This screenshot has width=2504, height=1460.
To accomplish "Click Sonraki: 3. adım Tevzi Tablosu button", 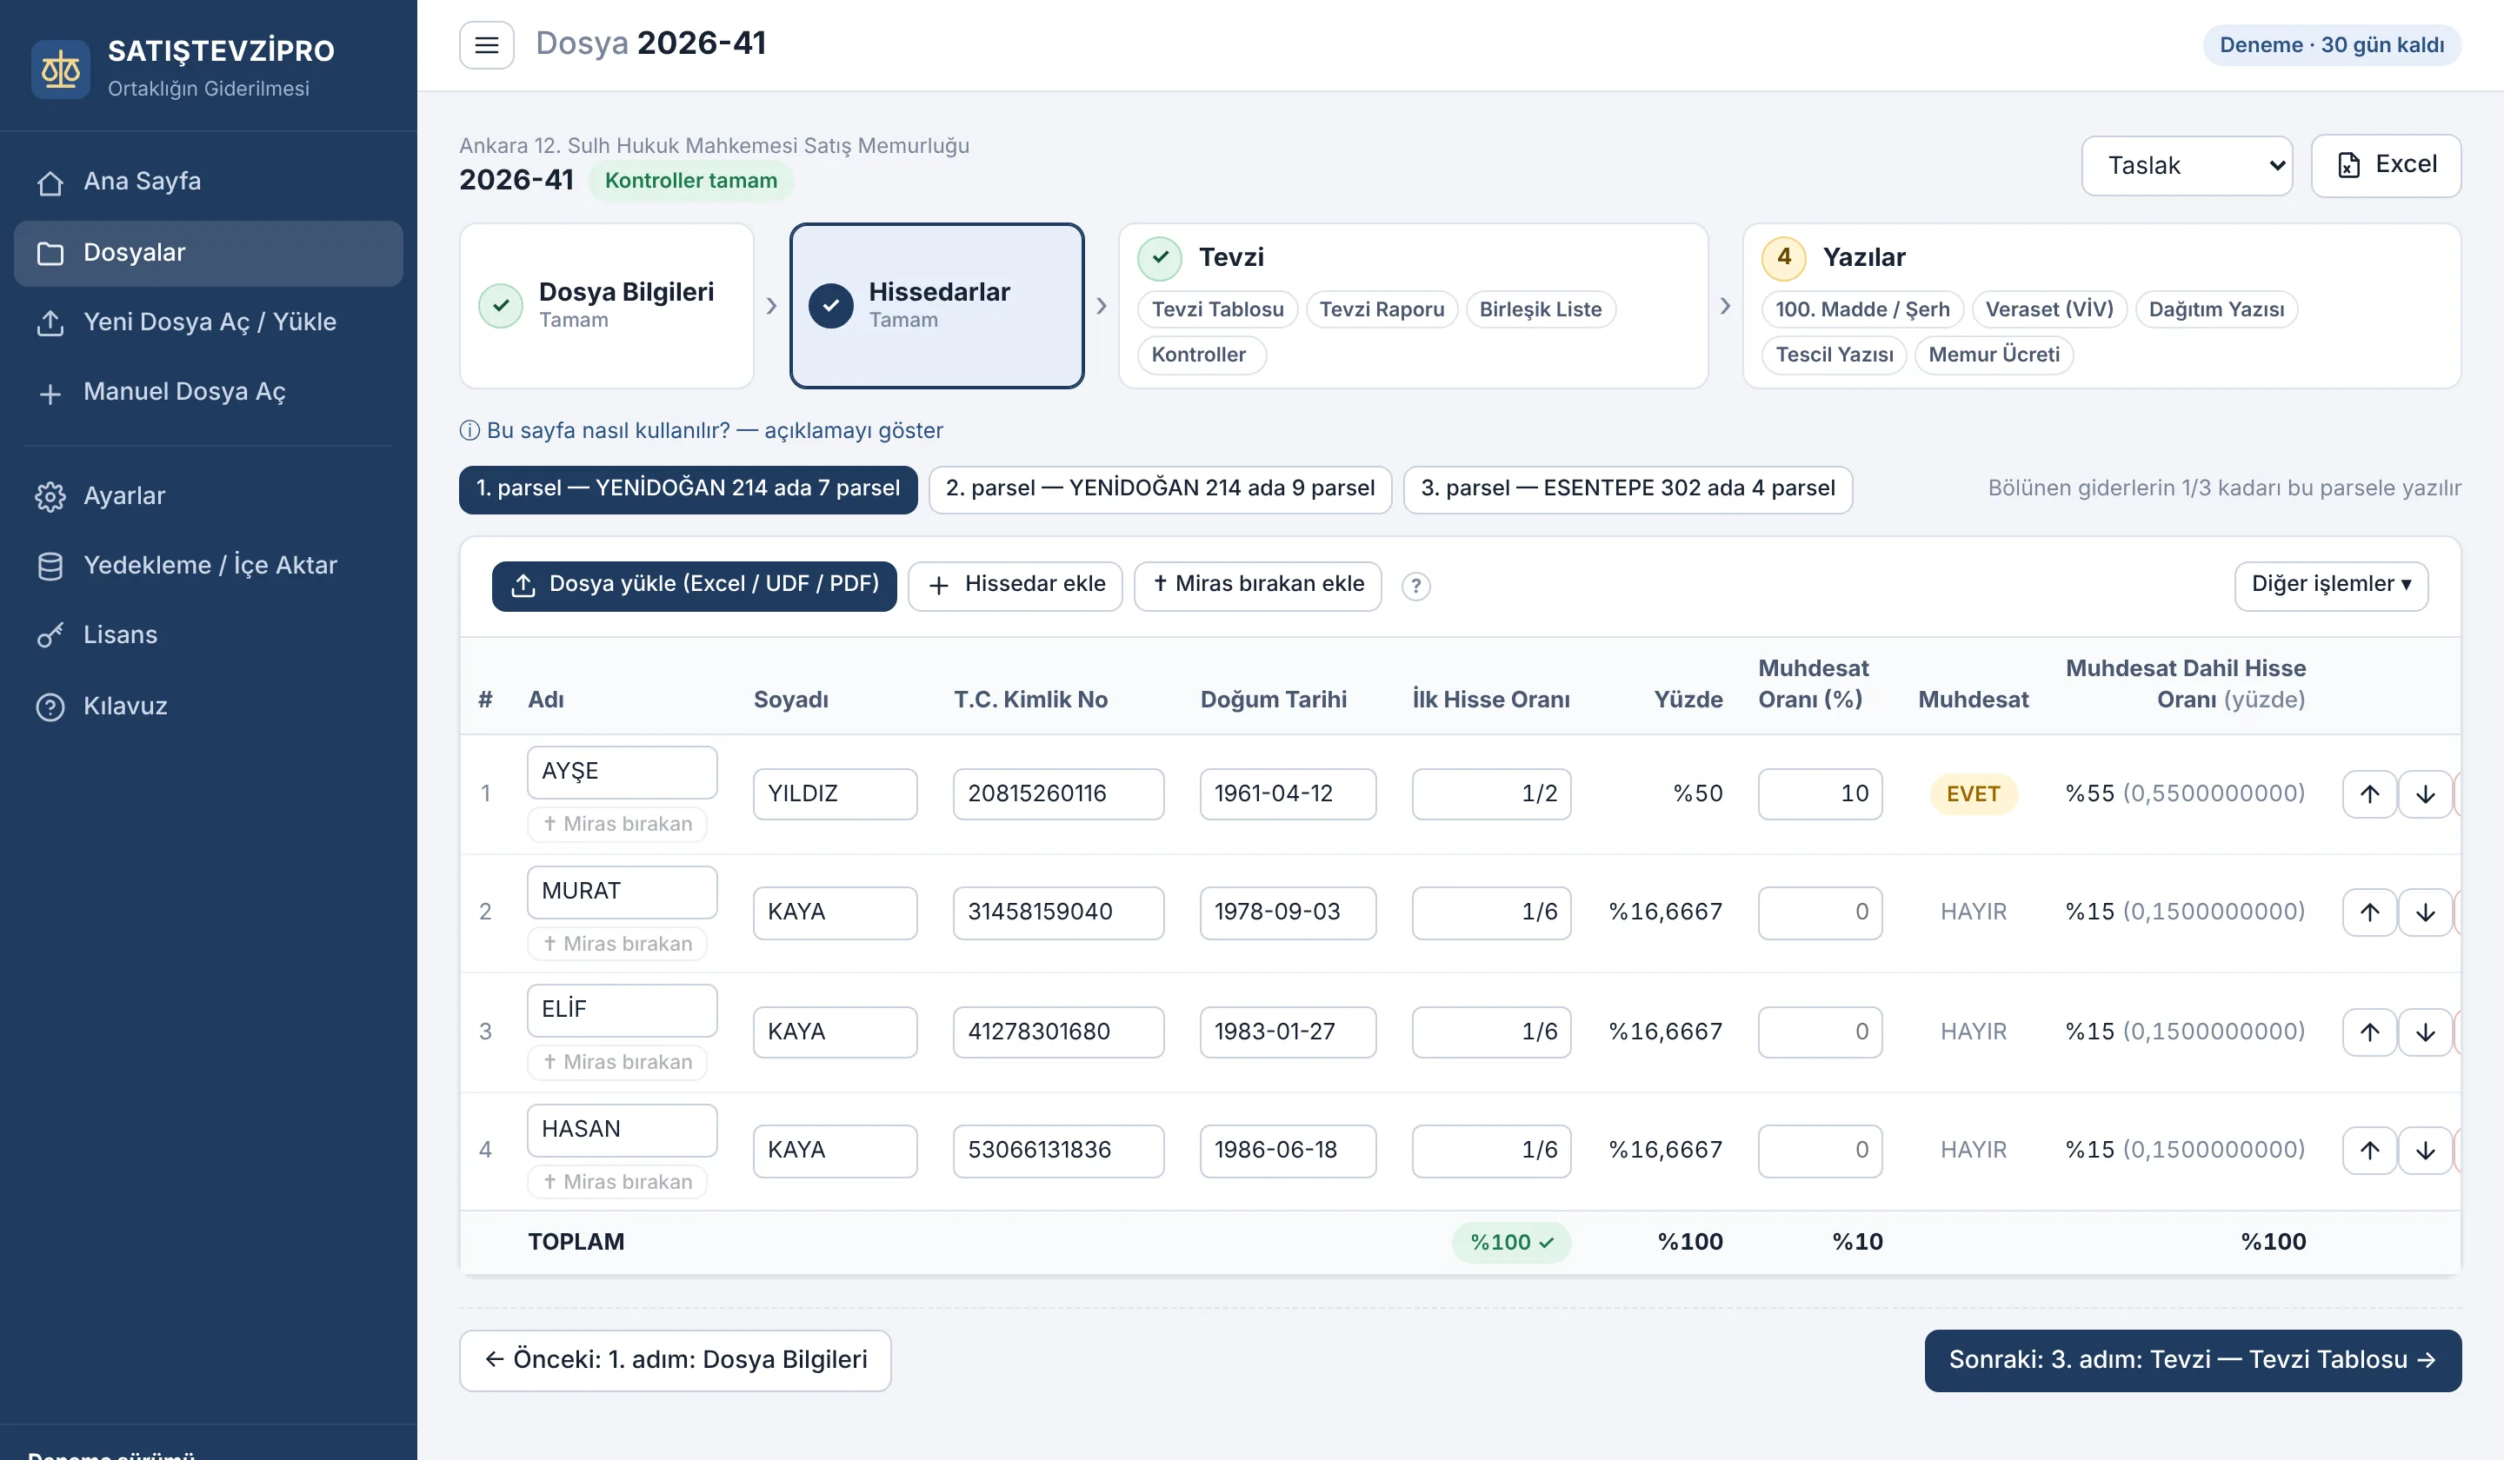I will [x=2193, y=1361].
